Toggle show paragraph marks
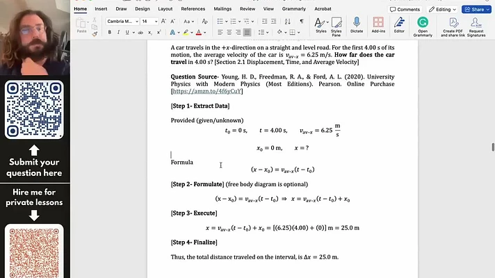The height and width of the screenshot is (278, 495). tap(302, 21)
